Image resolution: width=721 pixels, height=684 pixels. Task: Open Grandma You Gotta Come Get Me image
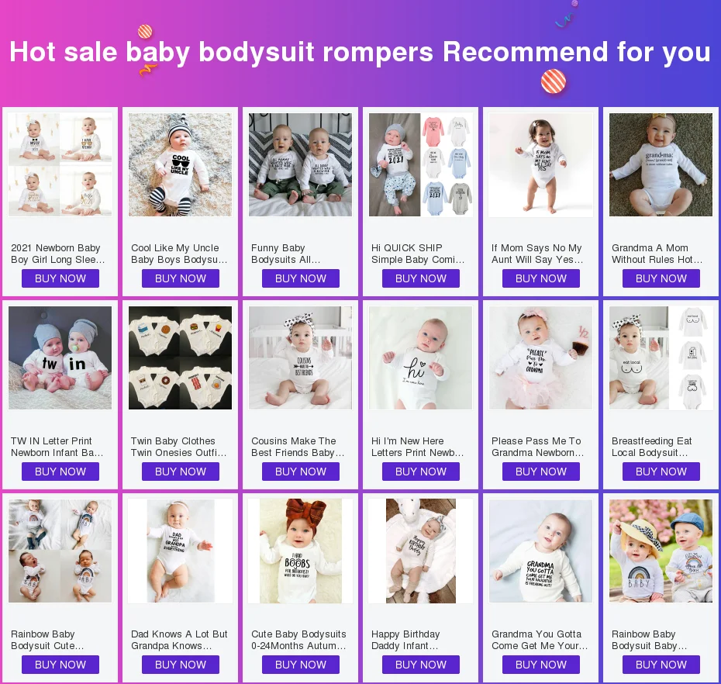(541, 551)
